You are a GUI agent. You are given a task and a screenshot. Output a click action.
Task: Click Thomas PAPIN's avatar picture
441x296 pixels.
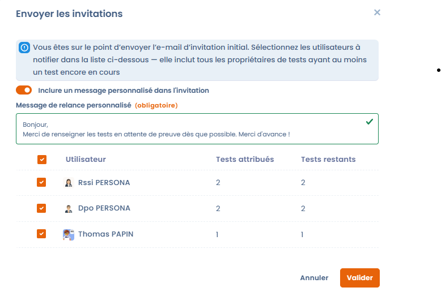[69, 234]
